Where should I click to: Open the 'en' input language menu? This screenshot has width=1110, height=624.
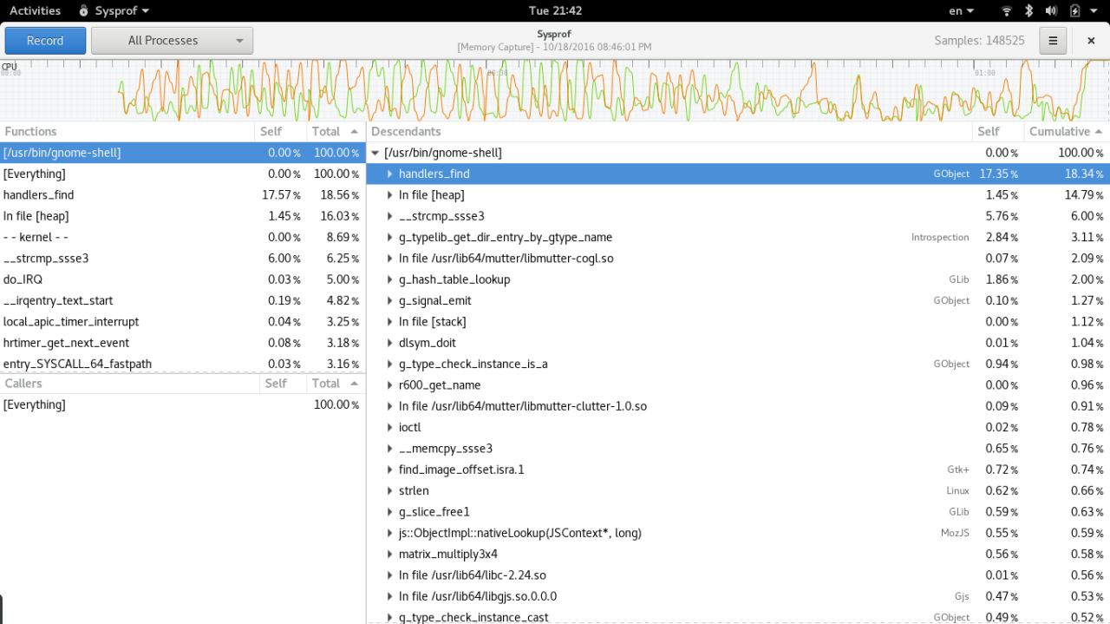[961, 10]
